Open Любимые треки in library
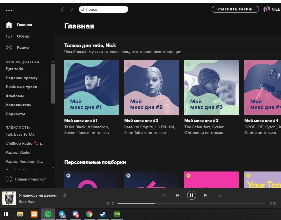 pos(21,87)
